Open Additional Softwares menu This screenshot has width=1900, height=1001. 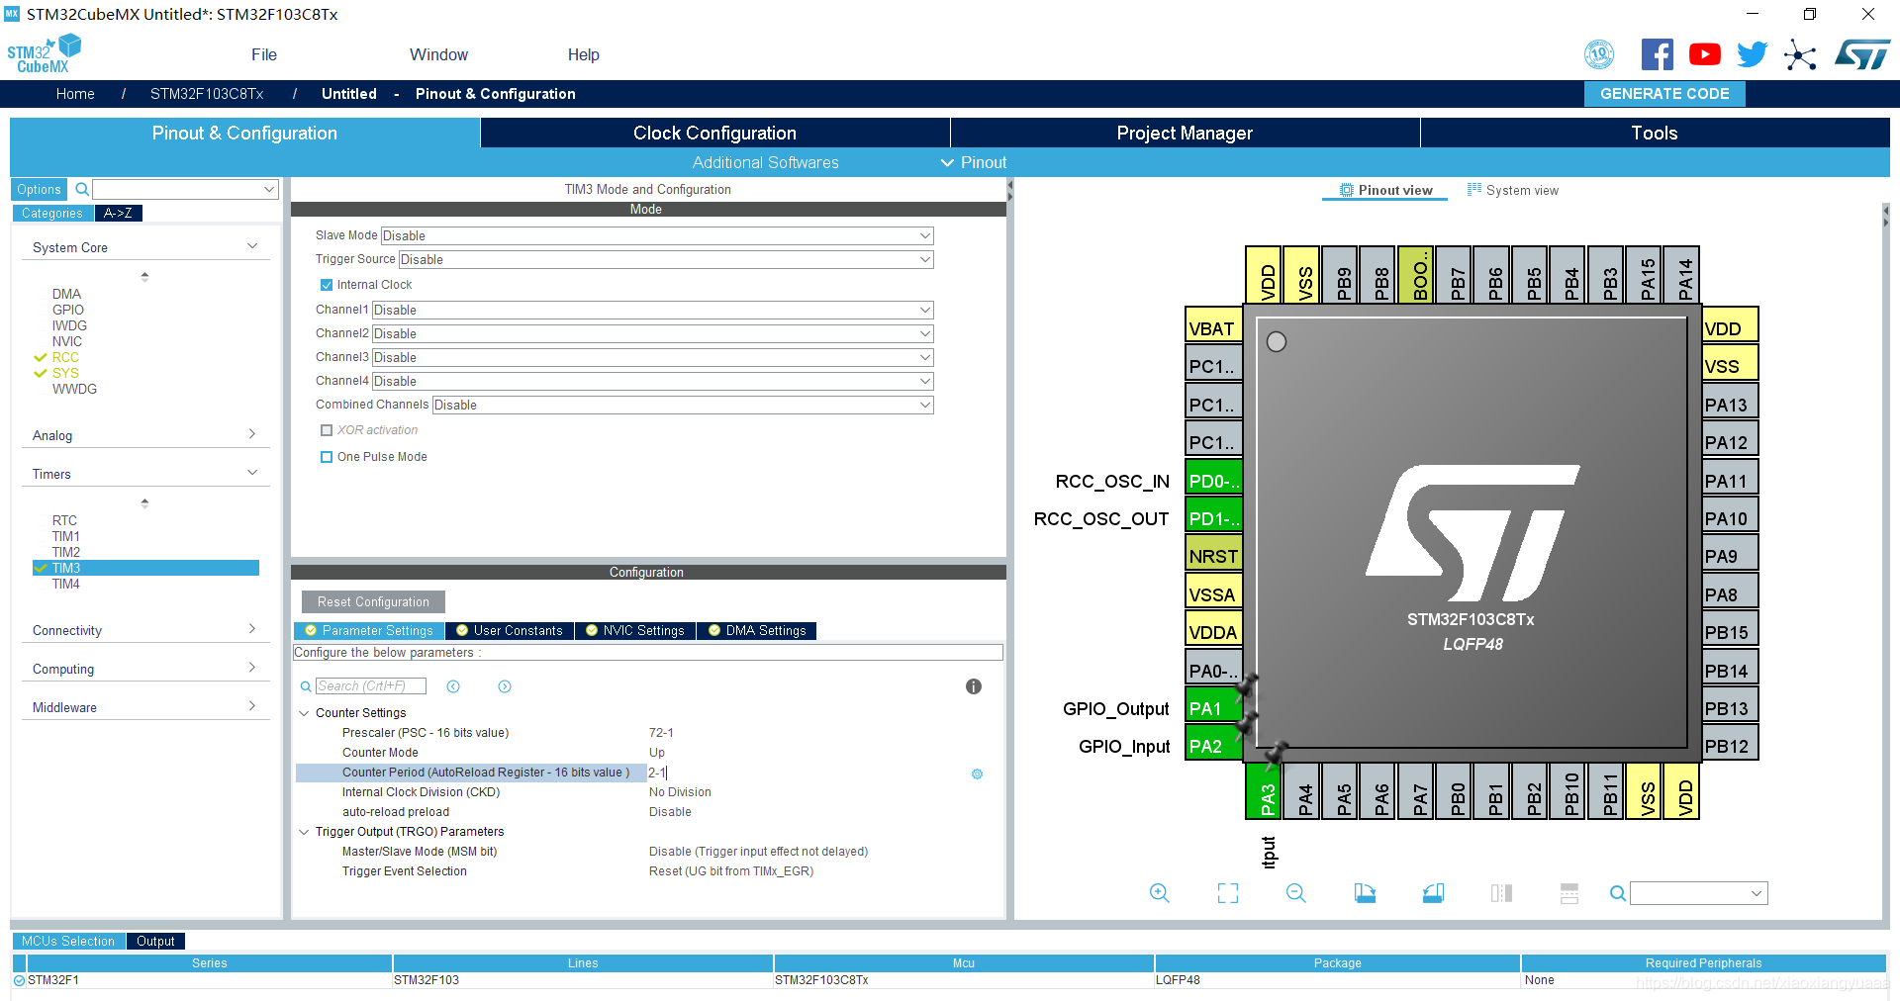pos(765,162)
